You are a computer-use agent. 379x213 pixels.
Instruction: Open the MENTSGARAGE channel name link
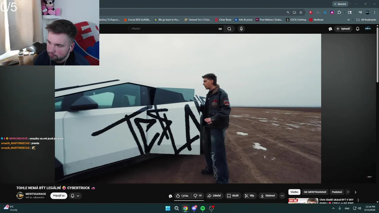point(36,194)
